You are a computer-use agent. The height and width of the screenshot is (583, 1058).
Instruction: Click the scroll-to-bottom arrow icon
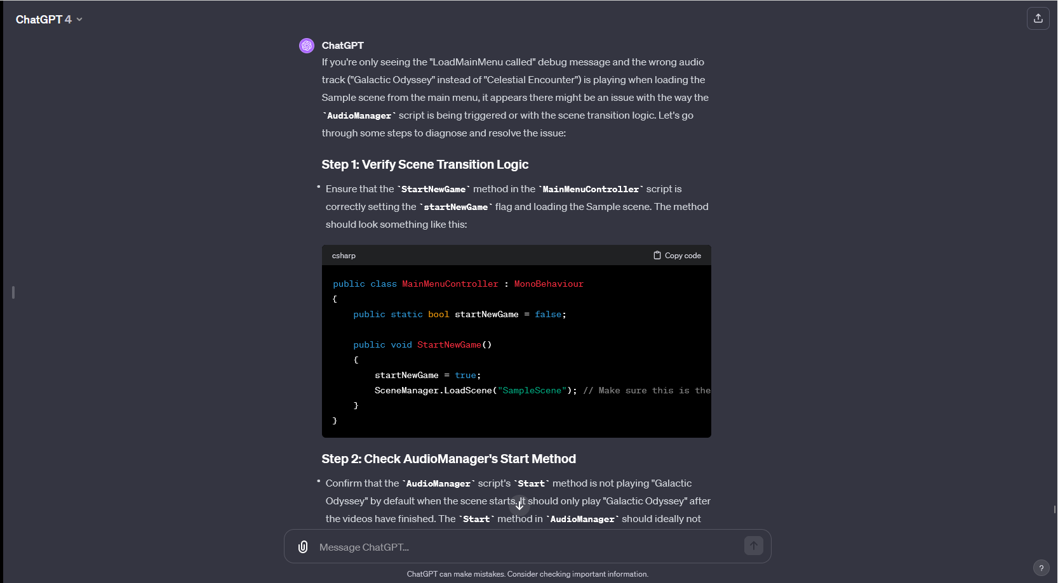[x=519, y=505]
